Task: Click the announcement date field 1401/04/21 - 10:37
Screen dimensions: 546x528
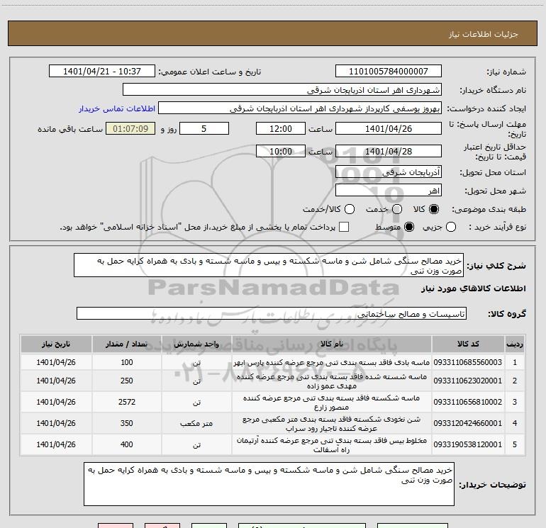Action: [x=102, y=72]
